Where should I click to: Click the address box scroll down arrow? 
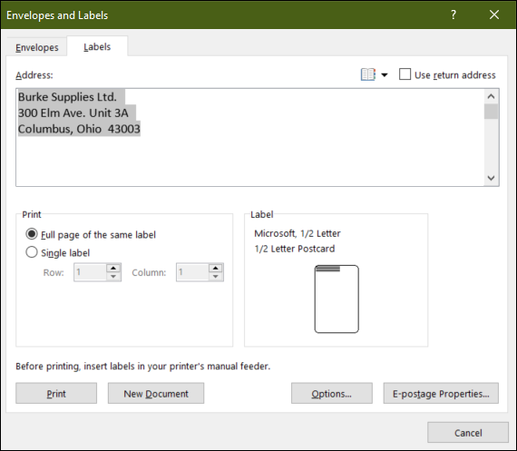(x=491, y=178)
